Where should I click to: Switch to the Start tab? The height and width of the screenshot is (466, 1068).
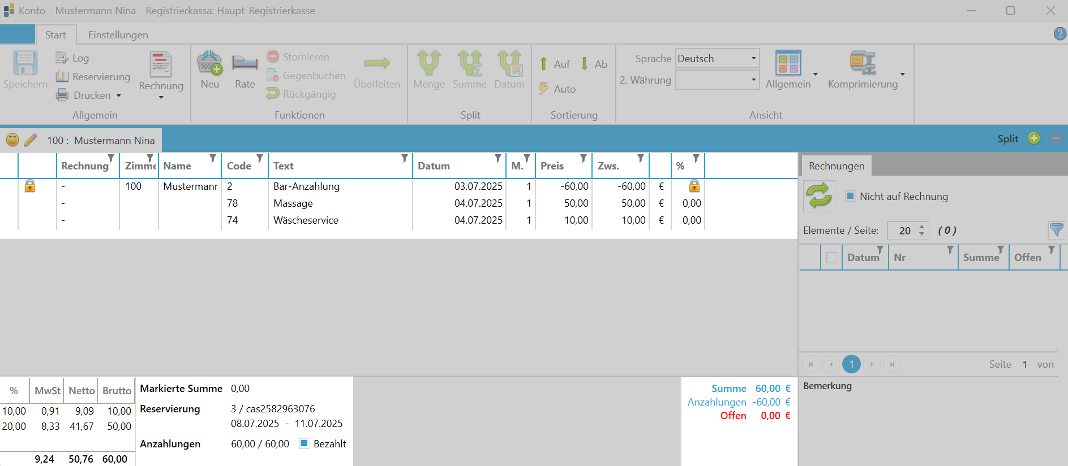pos(55,34)
